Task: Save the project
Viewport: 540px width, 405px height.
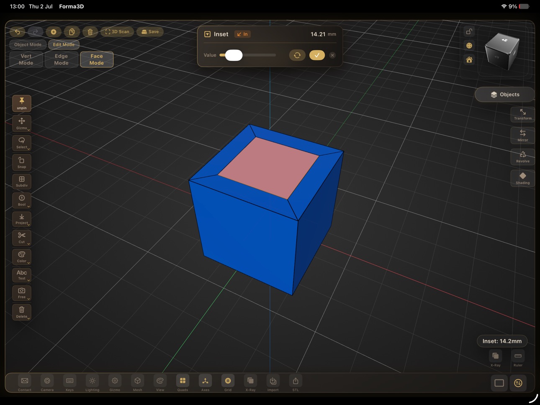Action: (150, 32)
